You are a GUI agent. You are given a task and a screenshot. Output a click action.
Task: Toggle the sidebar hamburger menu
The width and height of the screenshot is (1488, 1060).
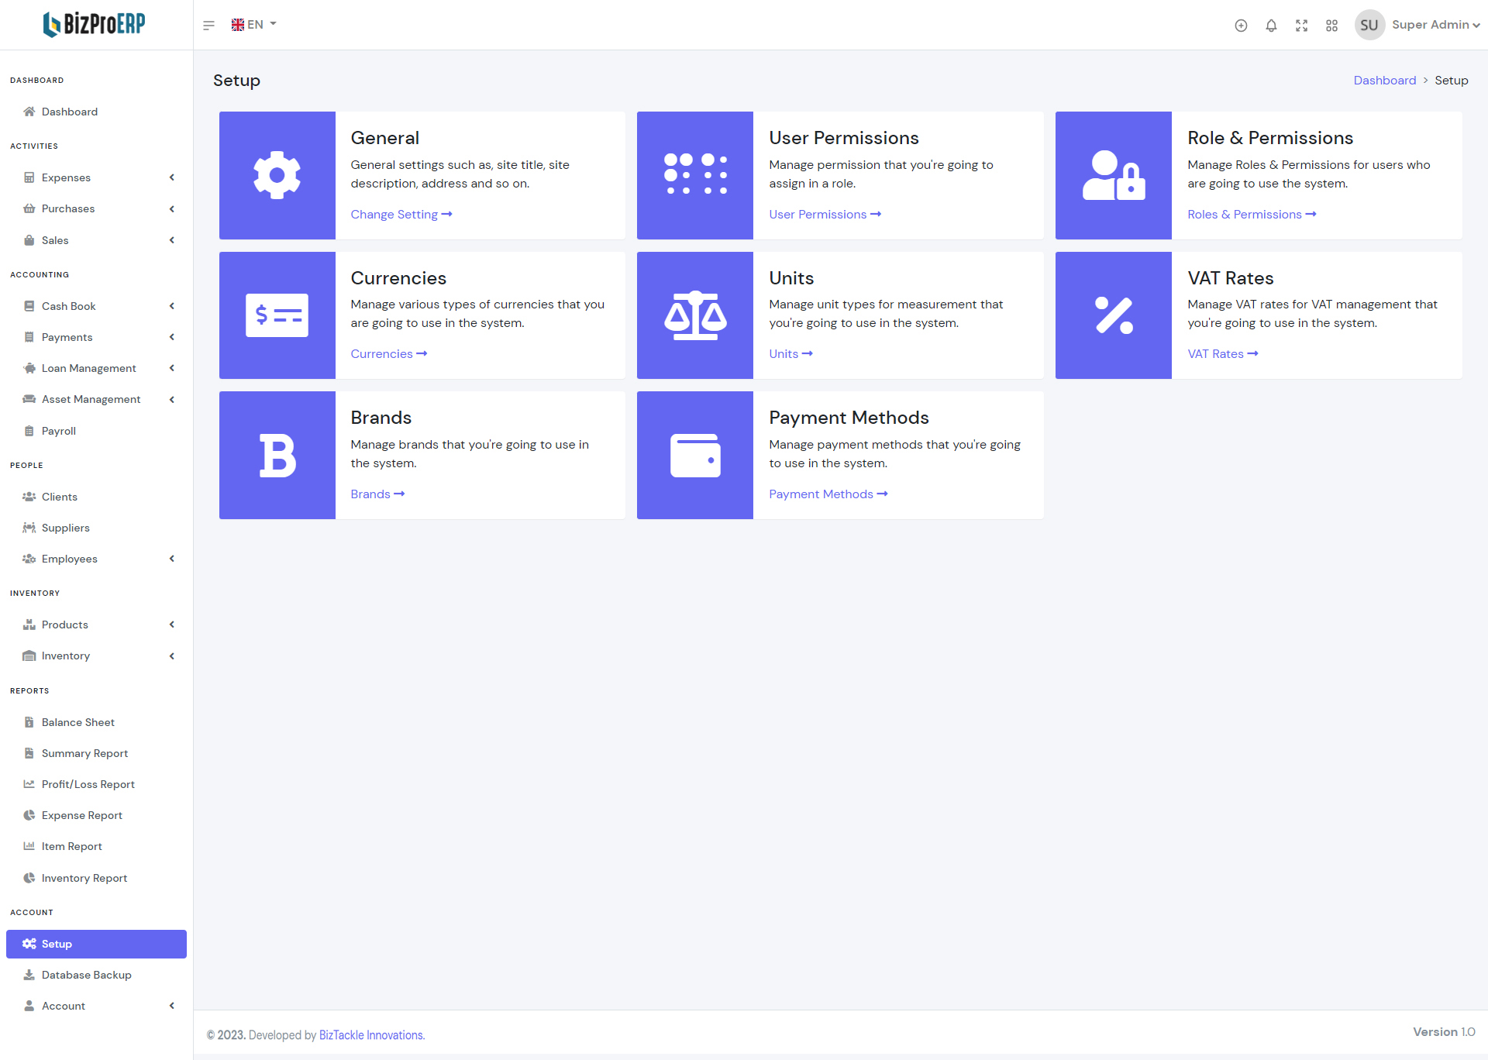208,26
